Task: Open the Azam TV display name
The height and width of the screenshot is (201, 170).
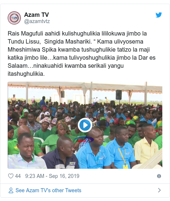Action: [37, 15]
